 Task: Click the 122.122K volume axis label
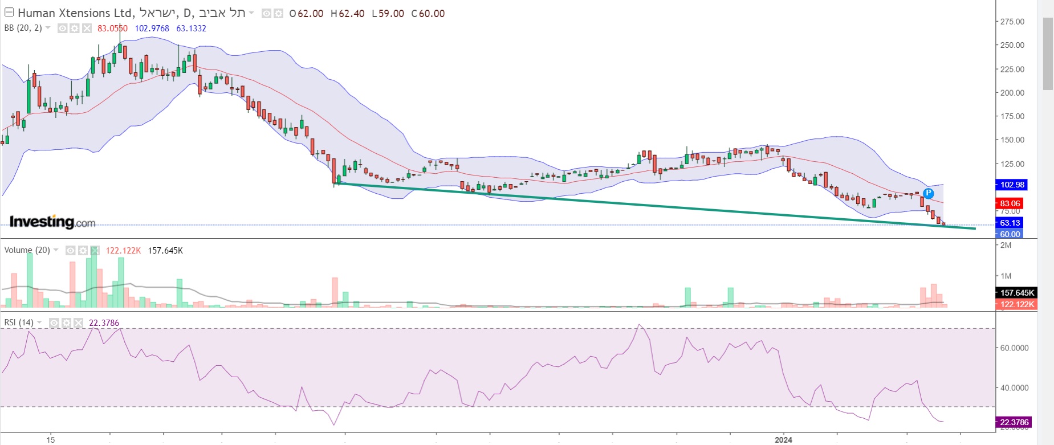pyautogui.click(x=1017, y=304)
